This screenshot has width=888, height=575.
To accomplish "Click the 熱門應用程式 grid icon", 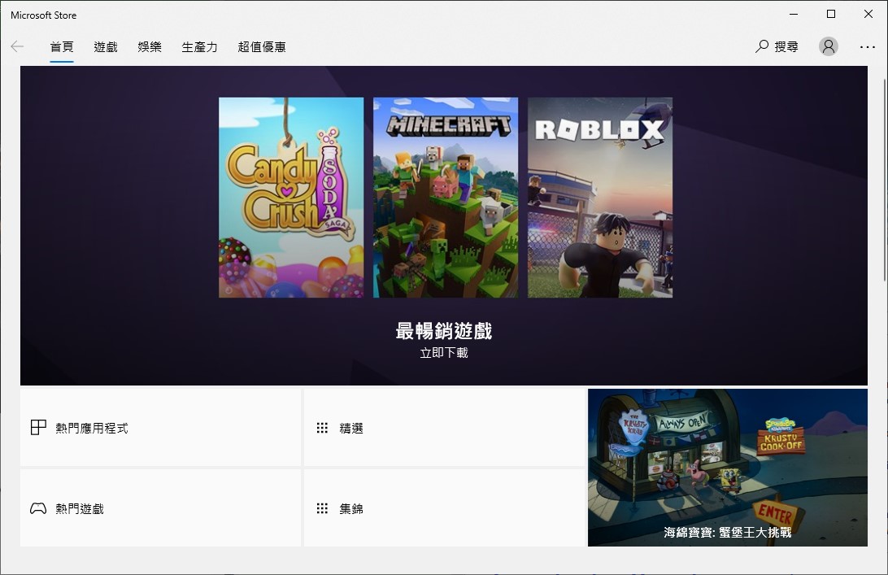I will pos(38,427).
